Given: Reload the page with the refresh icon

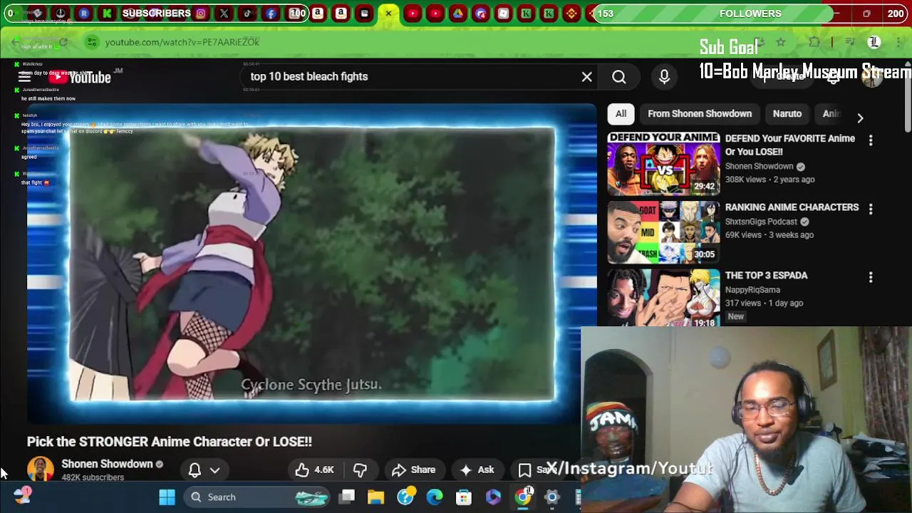Looking at the screenshot, I should (x=63, y=43).
